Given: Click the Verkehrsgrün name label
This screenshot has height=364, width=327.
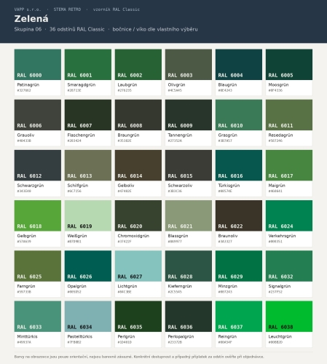Looking at the screenshot, I should [282, 236].
